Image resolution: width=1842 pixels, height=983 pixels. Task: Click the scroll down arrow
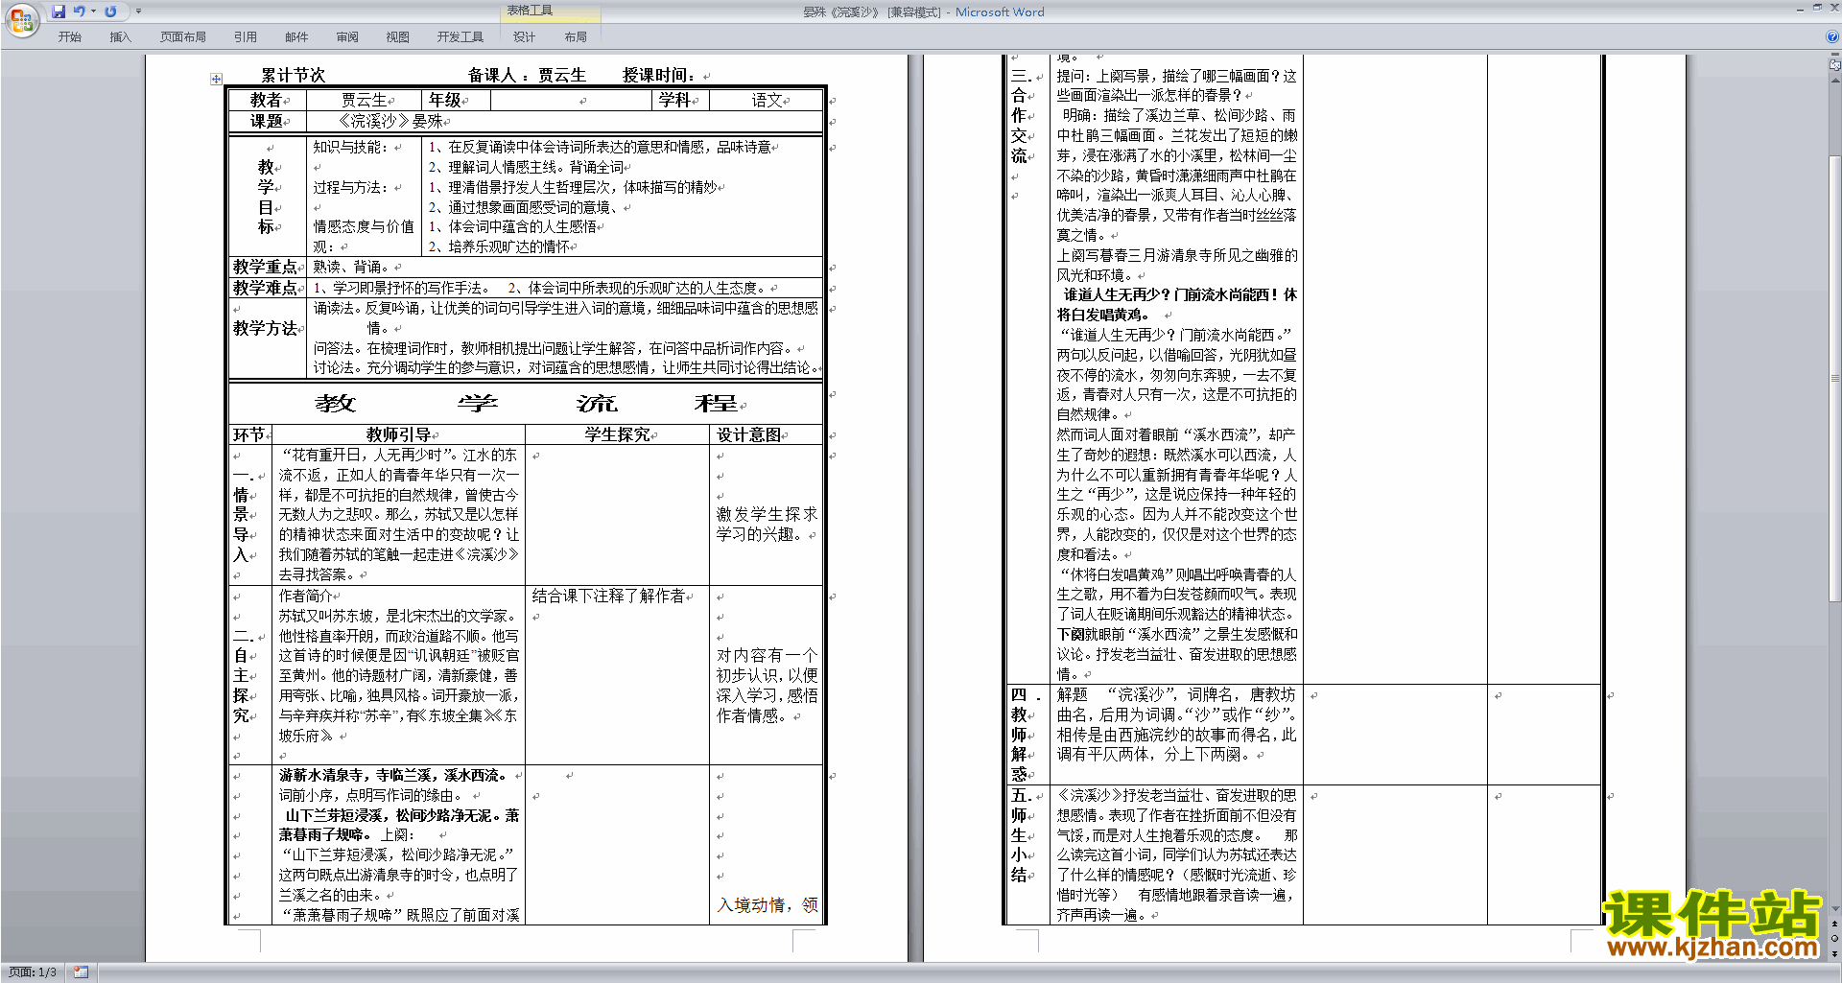1835,909
